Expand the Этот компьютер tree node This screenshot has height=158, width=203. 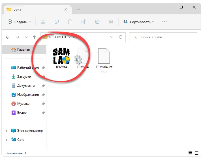click(6, 131)
